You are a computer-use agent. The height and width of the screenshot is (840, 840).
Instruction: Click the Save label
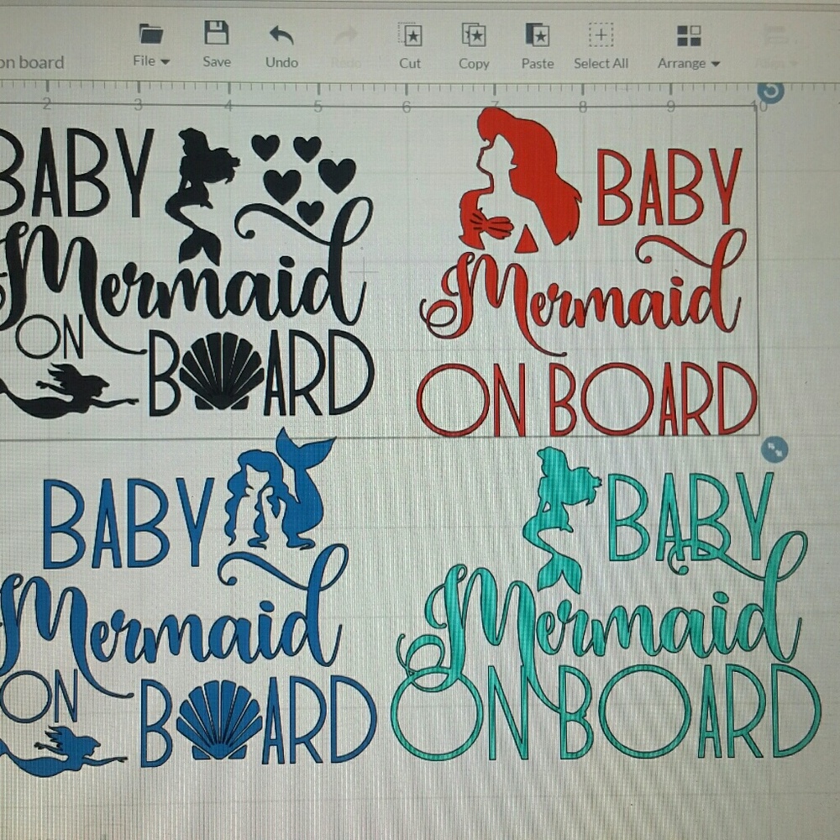pos(217,61)
